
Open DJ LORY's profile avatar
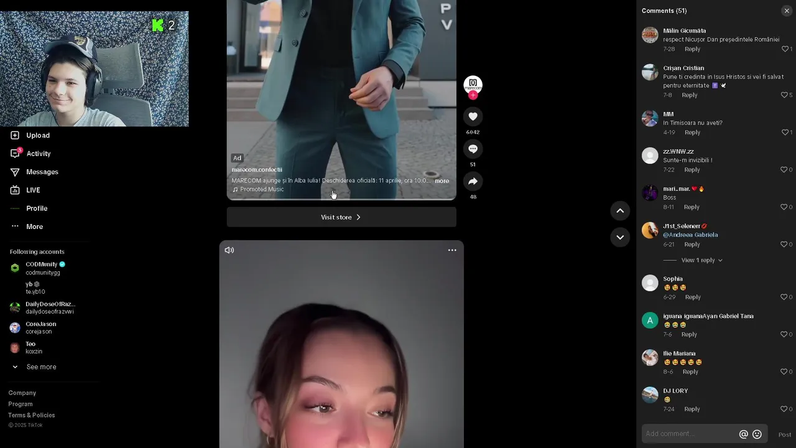pos(650,395)
